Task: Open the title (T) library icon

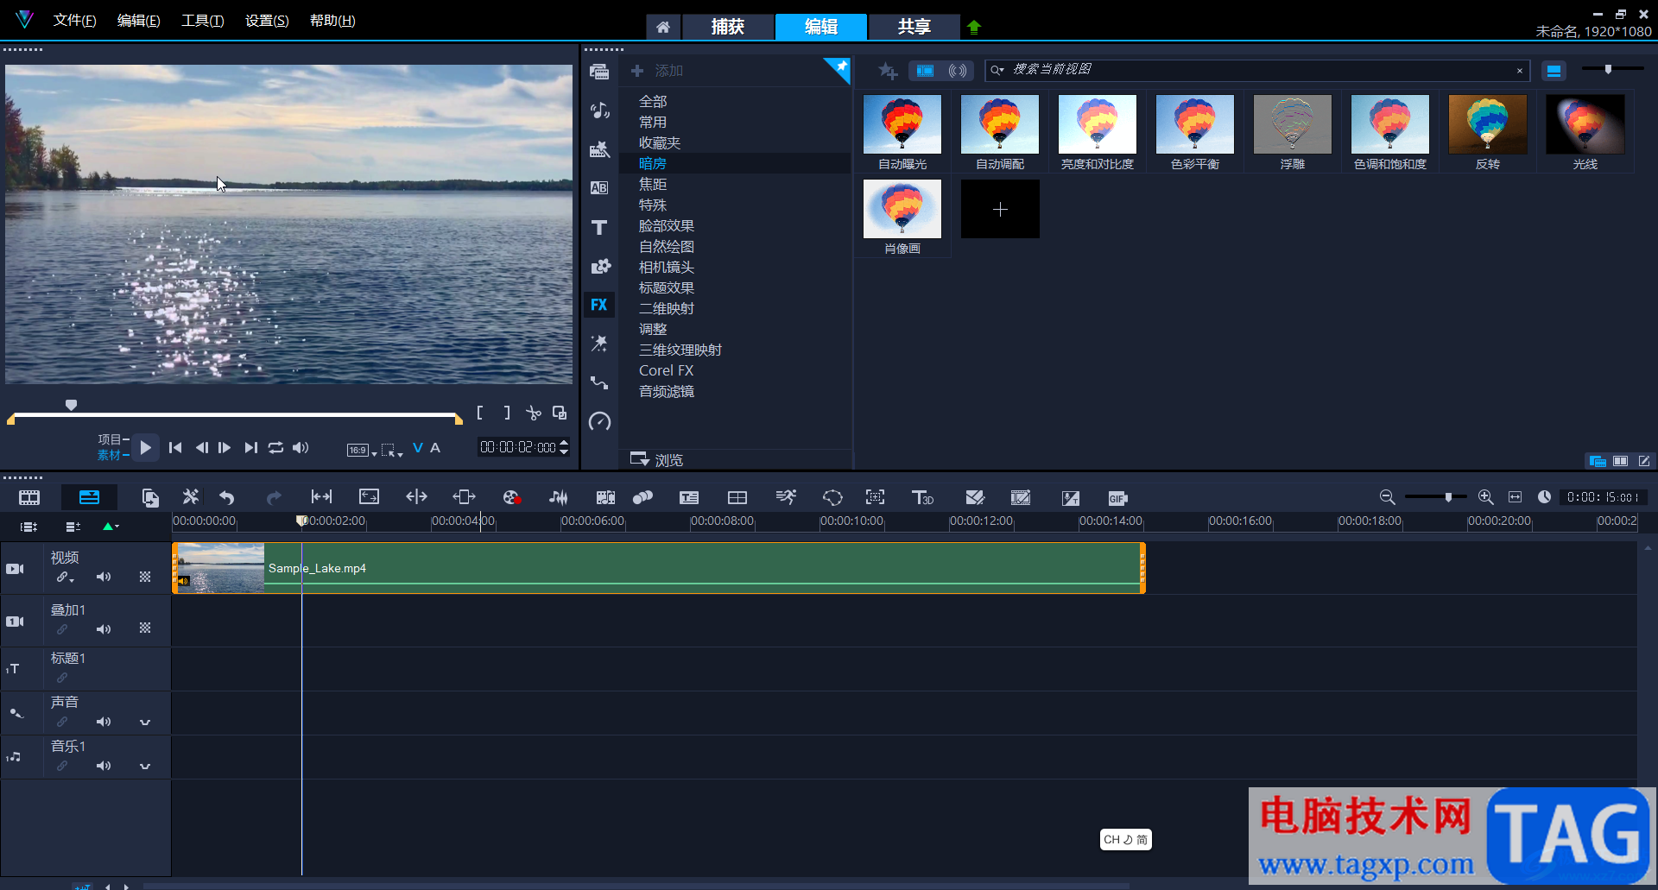Action: coord(599,227)
